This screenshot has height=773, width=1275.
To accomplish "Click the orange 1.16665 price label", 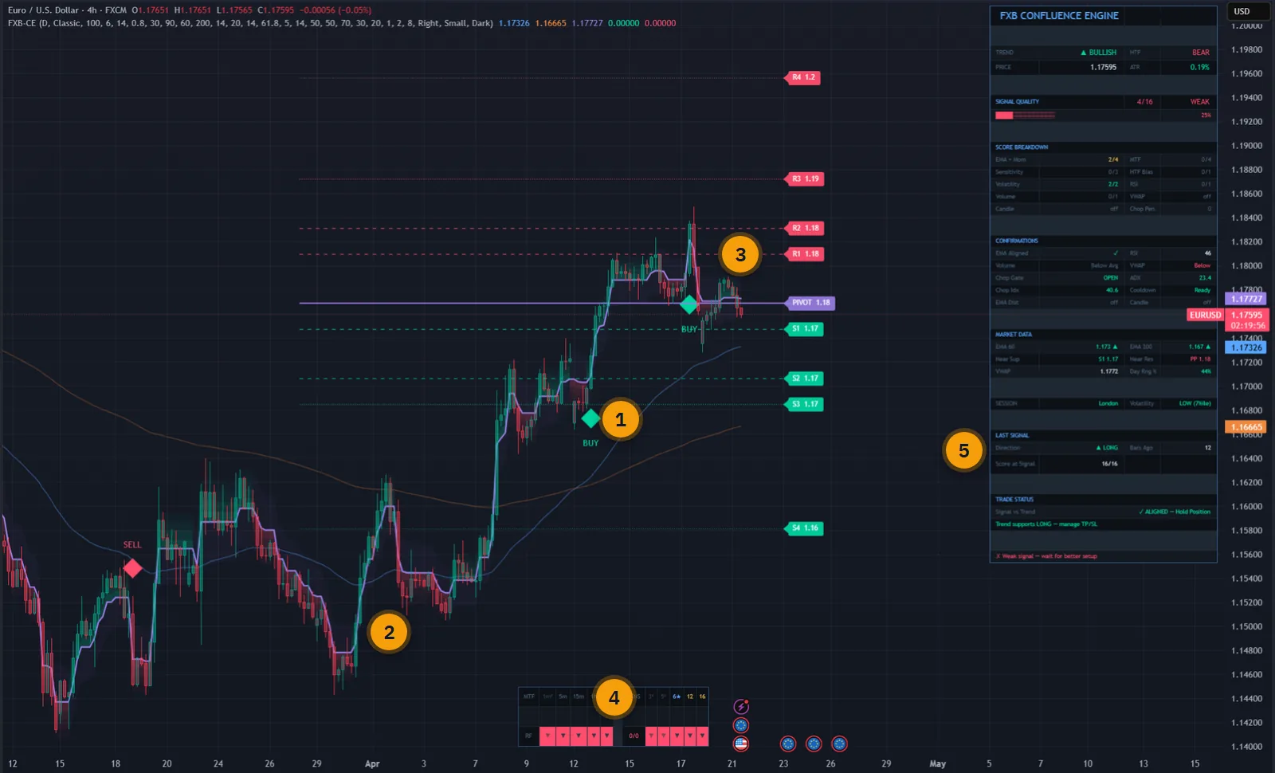I will tap(1246, 427).
